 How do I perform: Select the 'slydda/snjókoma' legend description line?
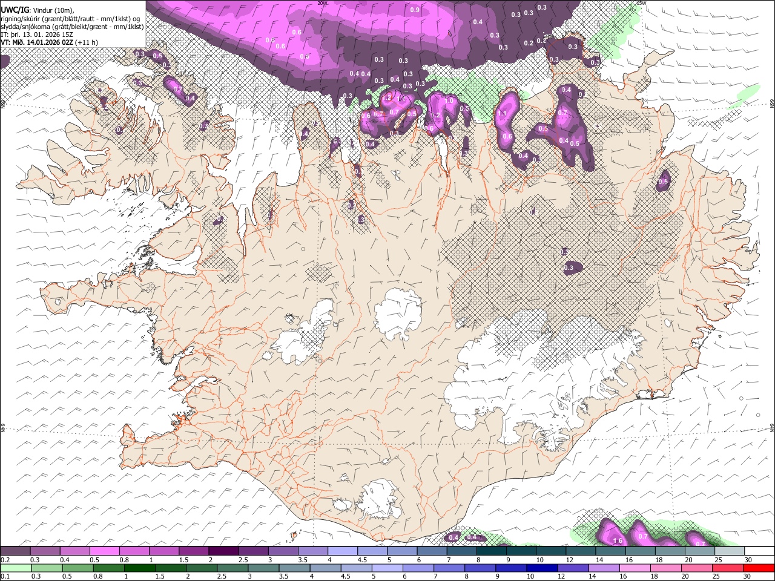tap(72, 27)
